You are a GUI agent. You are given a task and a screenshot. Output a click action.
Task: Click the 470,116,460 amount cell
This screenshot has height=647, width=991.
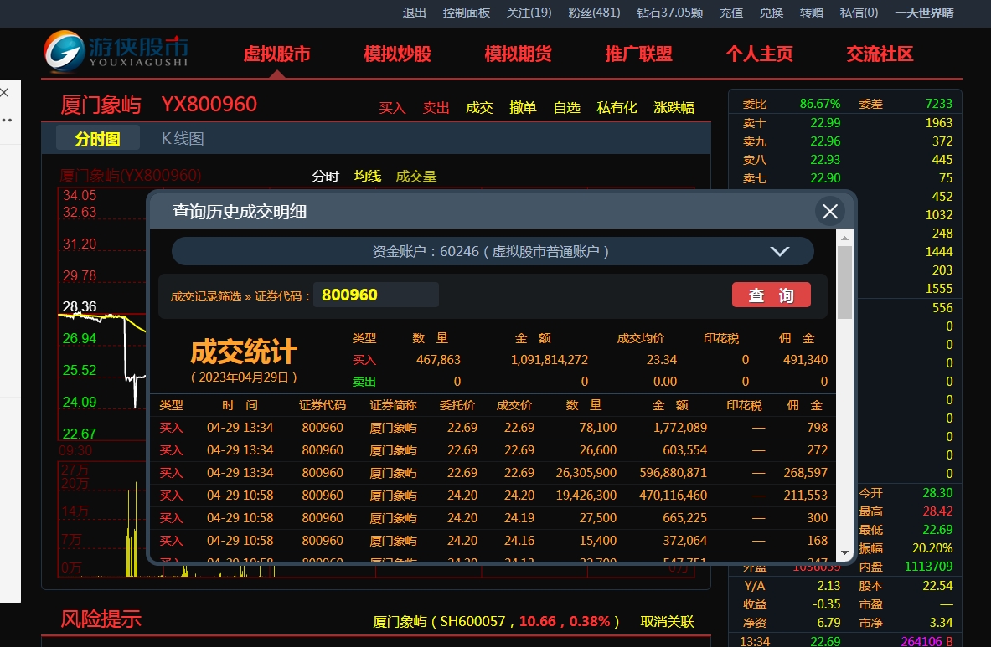[x=674, y=496]
